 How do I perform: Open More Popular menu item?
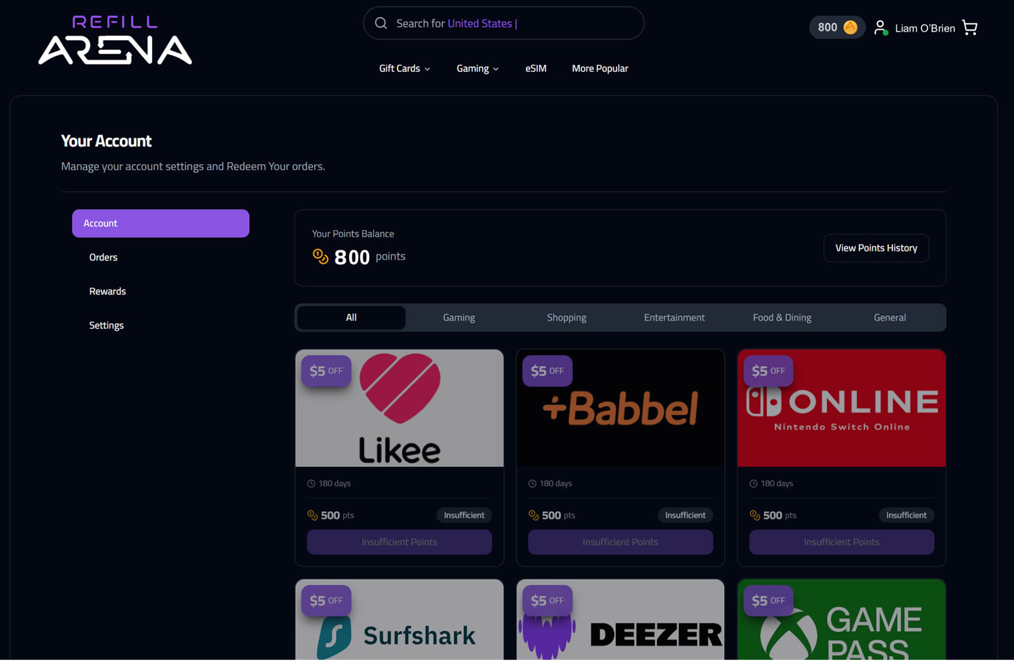coord(600,69)
